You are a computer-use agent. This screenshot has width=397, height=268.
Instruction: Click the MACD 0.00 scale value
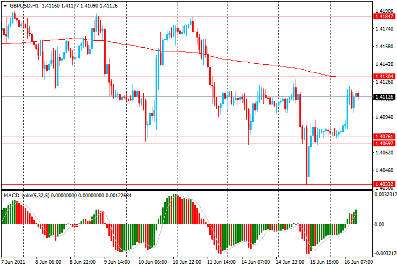tap(379, 225)
